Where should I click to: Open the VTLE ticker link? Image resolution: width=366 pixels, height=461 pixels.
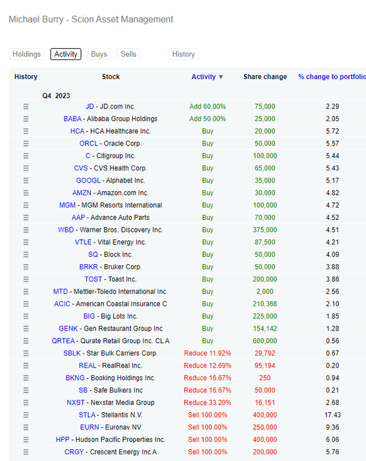click(x=83, y=242)
